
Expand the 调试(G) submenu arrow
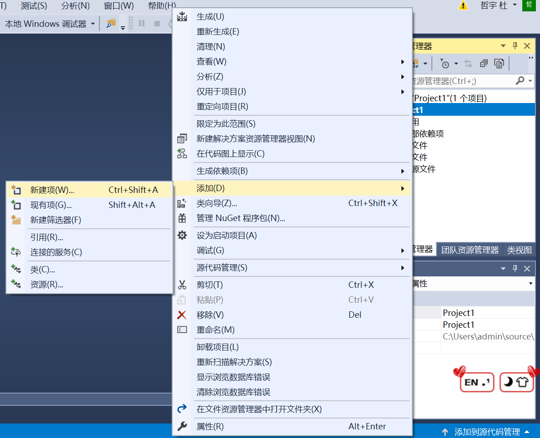click(402, 250)
